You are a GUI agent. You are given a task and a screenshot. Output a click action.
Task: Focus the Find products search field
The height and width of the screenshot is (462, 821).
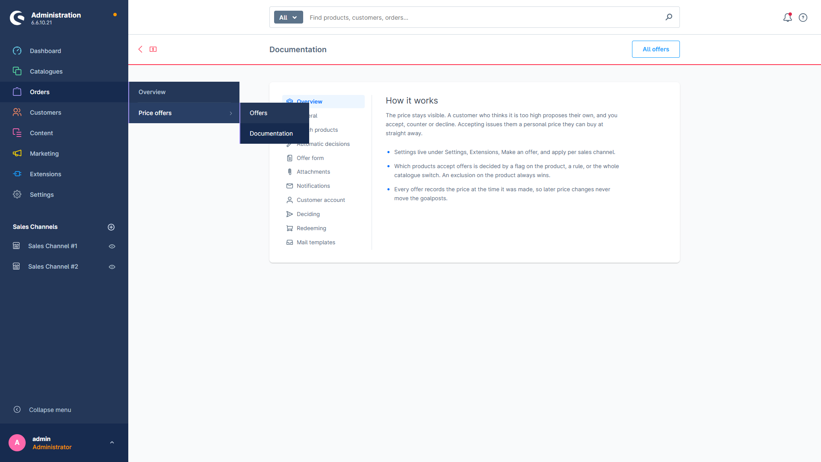(483, 18)
